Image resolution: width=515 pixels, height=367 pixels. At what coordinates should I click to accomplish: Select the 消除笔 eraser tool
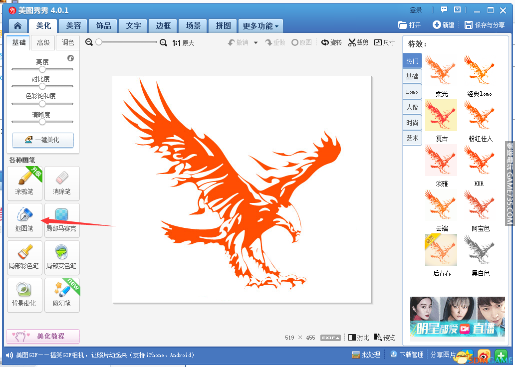tap(62, 182)
